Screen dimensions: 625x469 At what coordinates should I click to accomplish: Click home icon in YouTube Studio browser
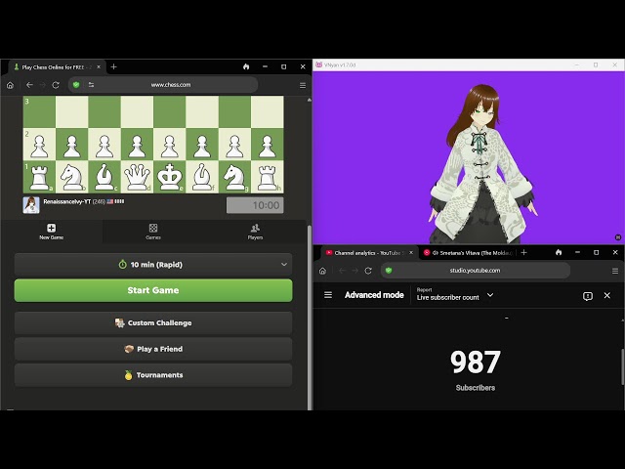click(x=323, y=271)
